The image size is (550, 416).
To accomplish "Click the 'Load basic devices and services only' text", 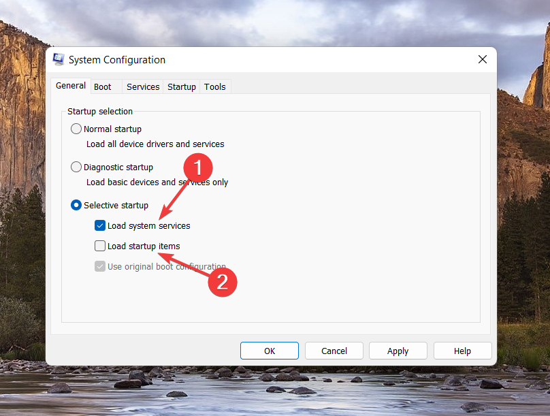I will point(157,182).
